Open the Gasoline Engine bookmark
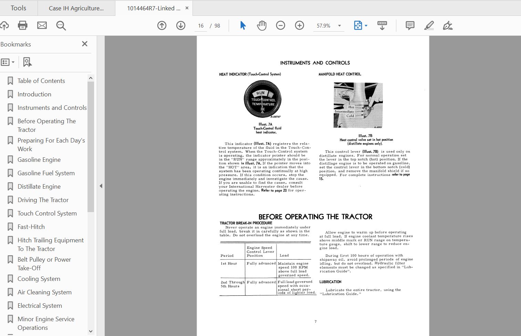Image resolution: width=521 pixels, height=336 pixels. [39, 159]
